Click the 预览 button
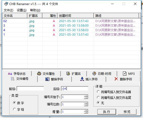143x118 pixels. click(x=127, y=112)
